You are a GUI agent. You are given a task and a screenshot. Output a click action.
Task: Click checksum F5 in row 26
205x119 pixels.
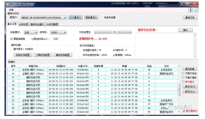pos(149,112)
